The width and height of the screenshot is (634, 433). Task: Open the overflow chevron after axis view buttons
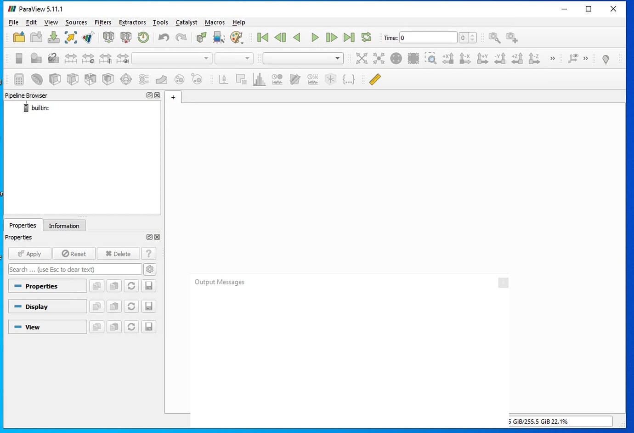pyautogui.click(x=552, y=58)
